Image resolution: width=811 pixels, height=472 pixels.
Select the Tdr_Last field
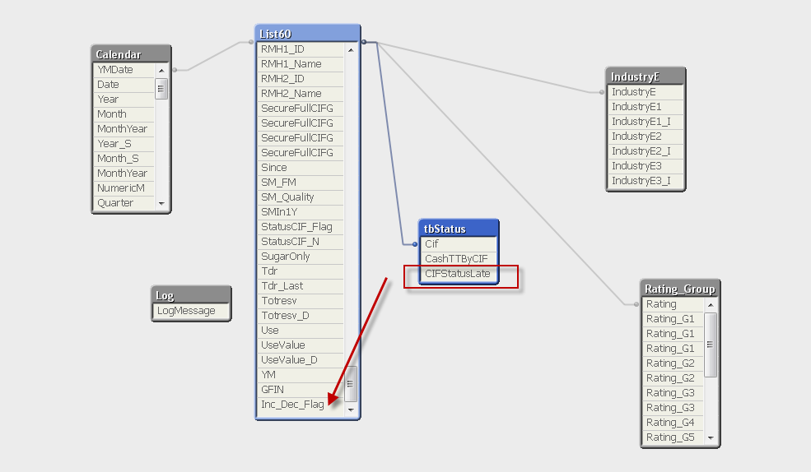pyautogui.click(x=301, y=286)
